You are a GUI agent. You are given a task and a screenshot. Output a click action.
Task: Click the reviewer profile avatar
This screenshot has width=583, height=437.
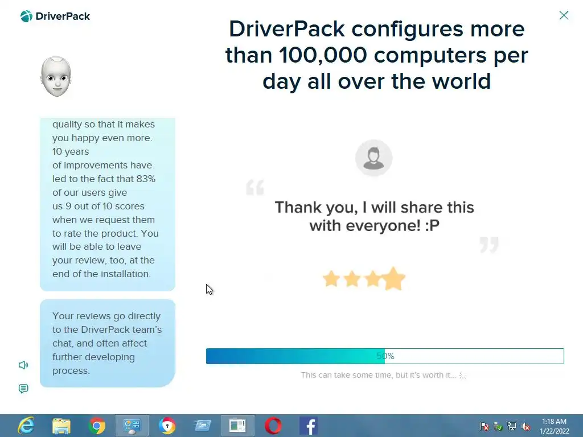pos(373,158)
